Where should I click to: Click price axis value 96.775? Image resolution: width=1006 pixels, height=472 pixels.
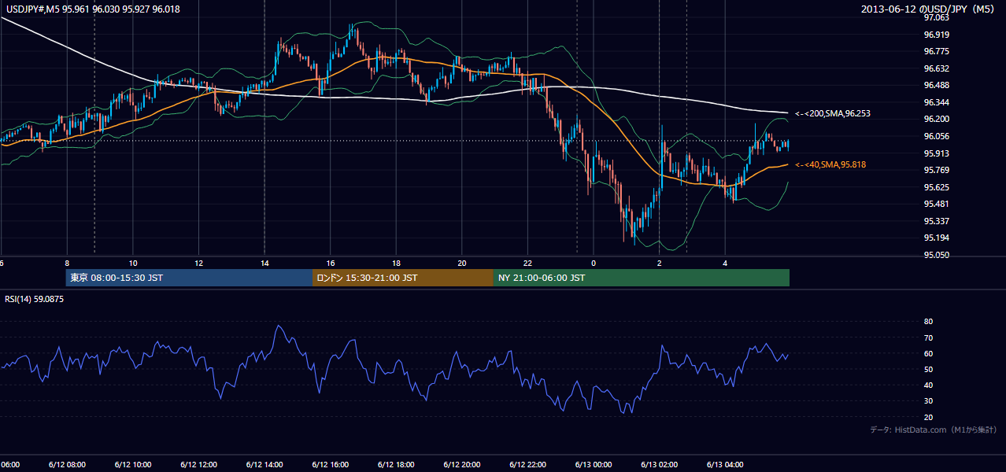click(x=936, y=51)
